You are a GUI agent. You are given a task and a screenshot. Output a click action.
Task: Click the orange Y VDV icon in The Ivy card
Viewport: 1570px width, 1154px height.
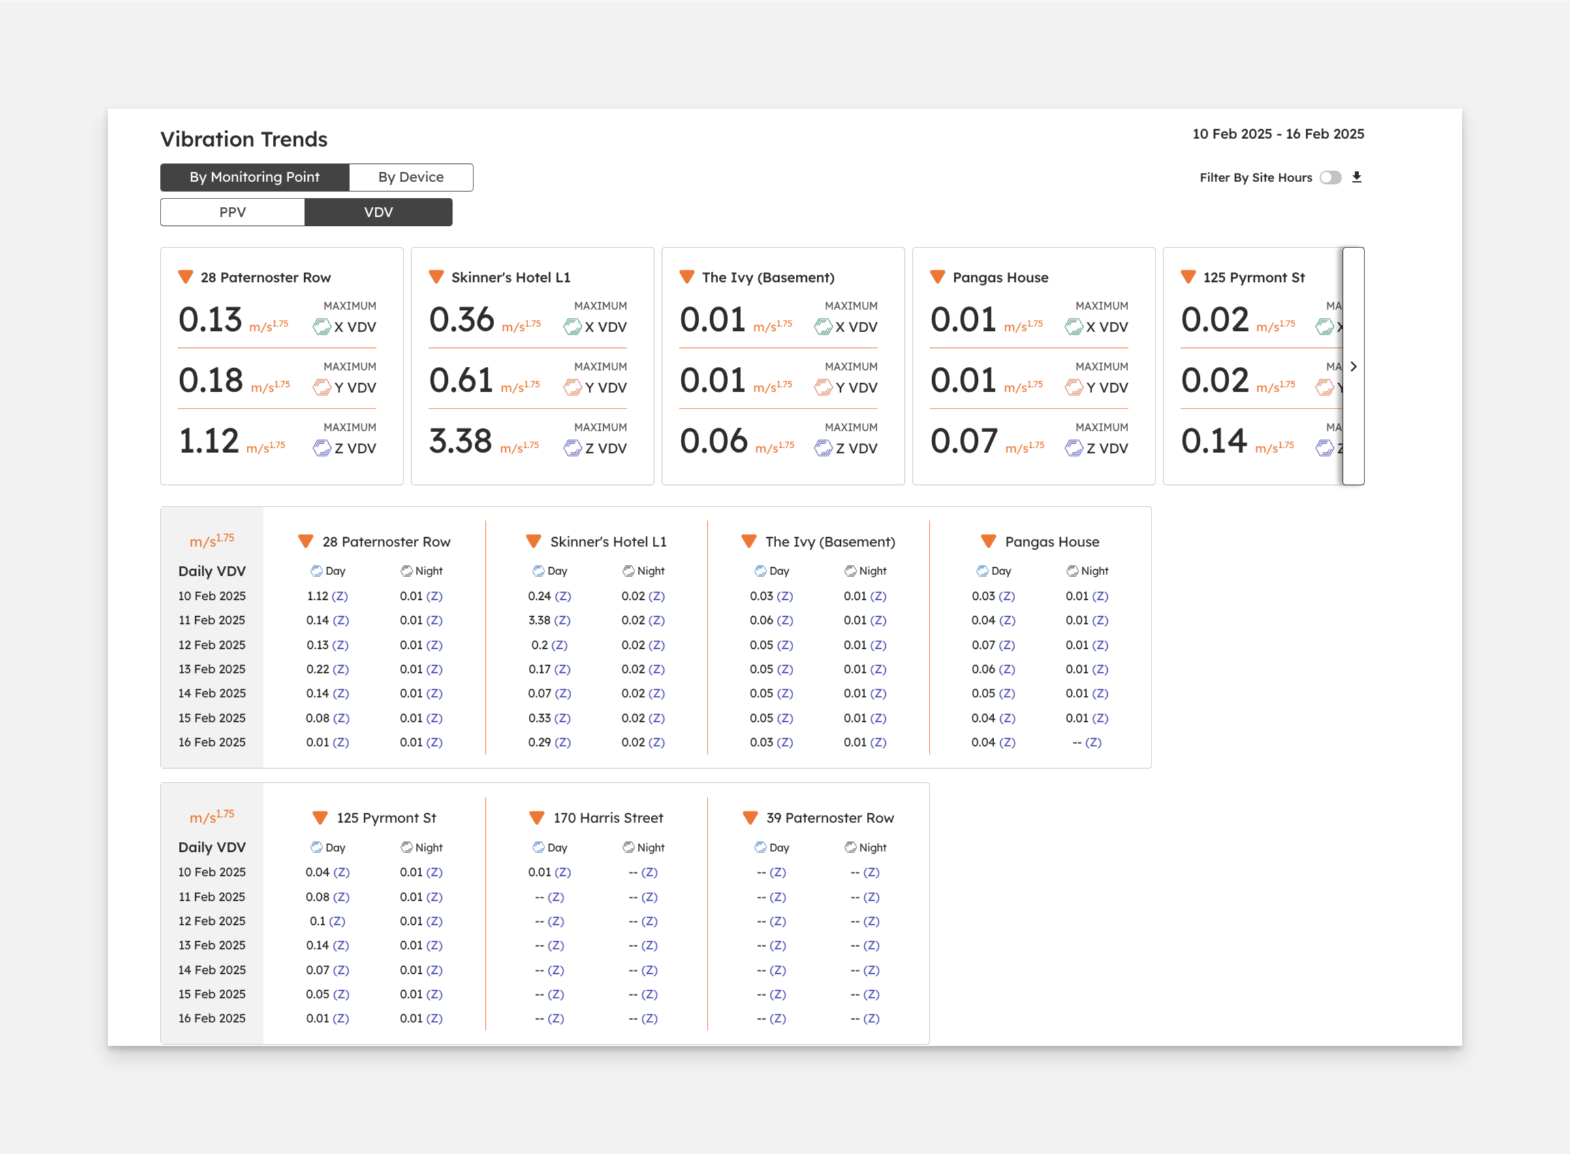[823, 388]
